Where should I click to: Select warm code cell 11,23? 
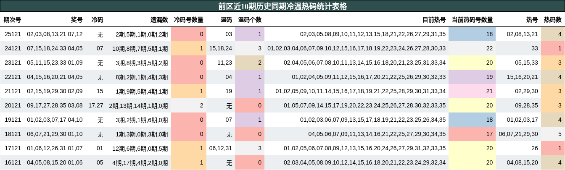click(x=225, y=63)
